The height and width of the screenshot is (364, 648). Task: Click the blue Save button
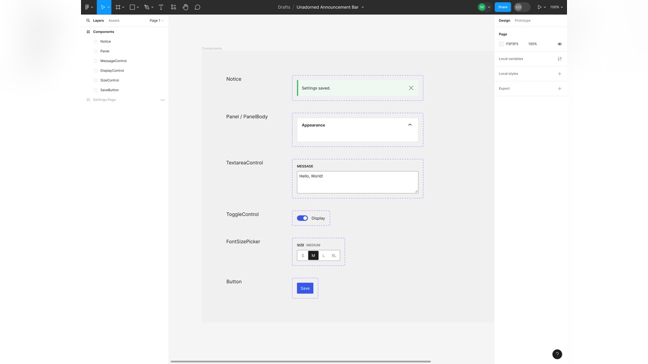tap(305, 288)
